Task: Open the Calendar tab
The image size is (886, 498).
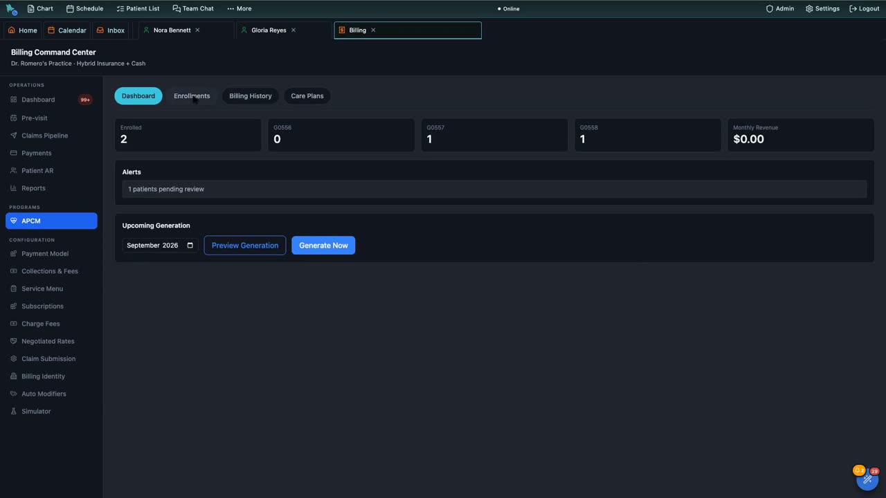Action: (67, 30)
